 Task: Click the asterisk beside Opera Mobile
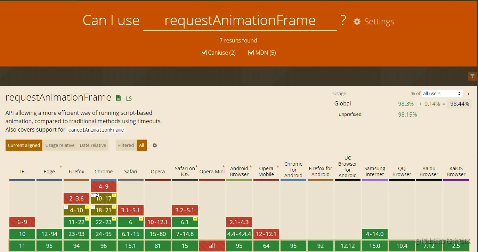click(278, 167)
